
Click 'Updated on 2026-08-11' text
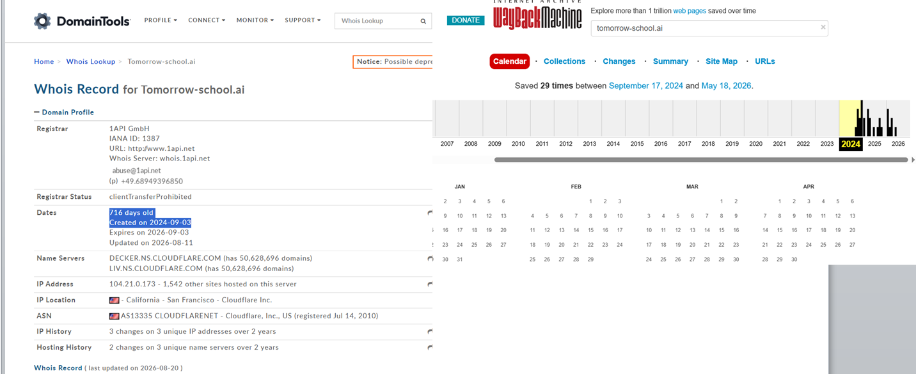151,243
